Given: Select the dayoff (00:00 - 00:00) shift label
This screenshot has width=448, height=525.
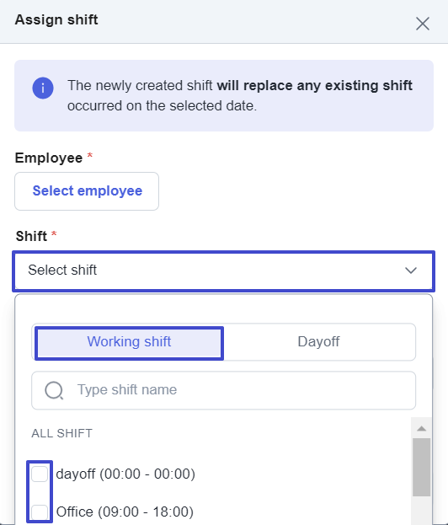Looking at the screenshot, I should [125, 474].
